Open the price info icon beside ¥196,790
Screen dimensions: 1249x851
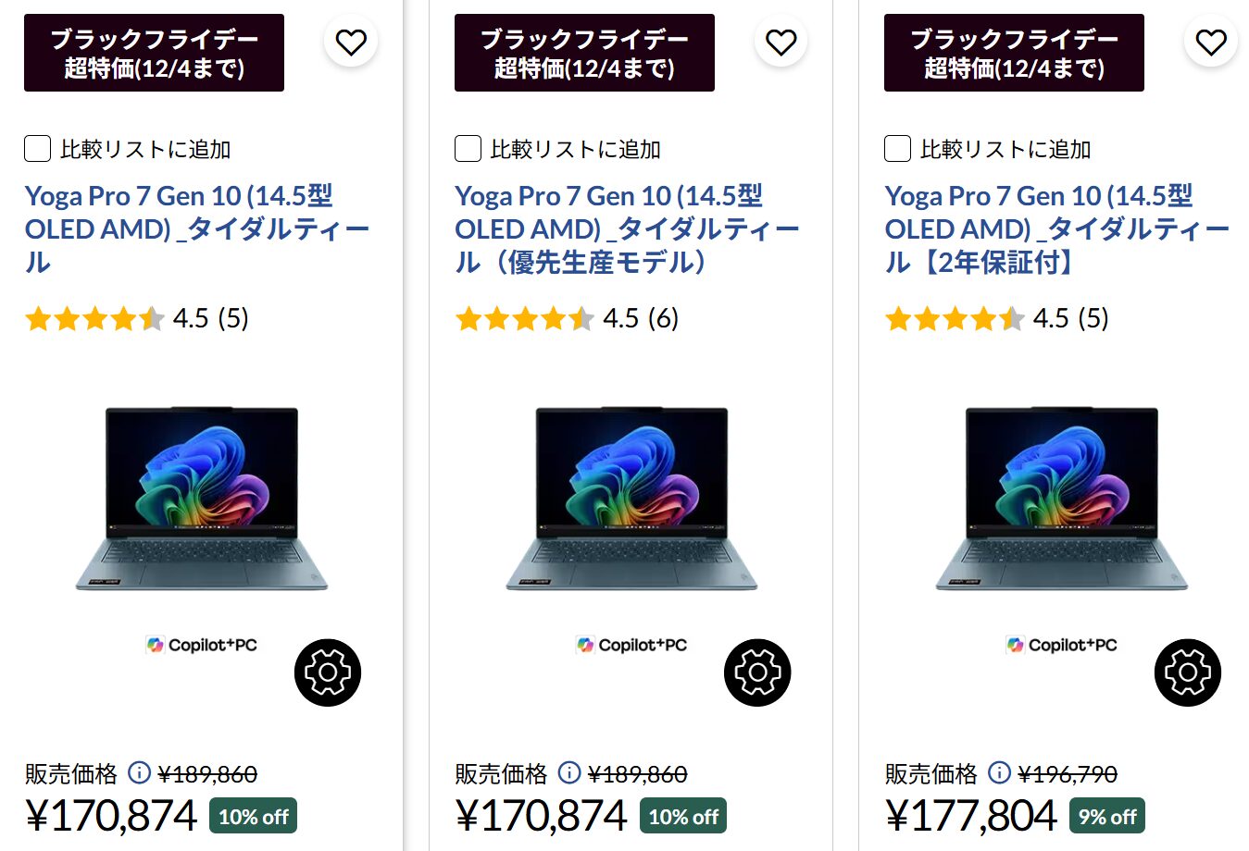click(999, 772)
